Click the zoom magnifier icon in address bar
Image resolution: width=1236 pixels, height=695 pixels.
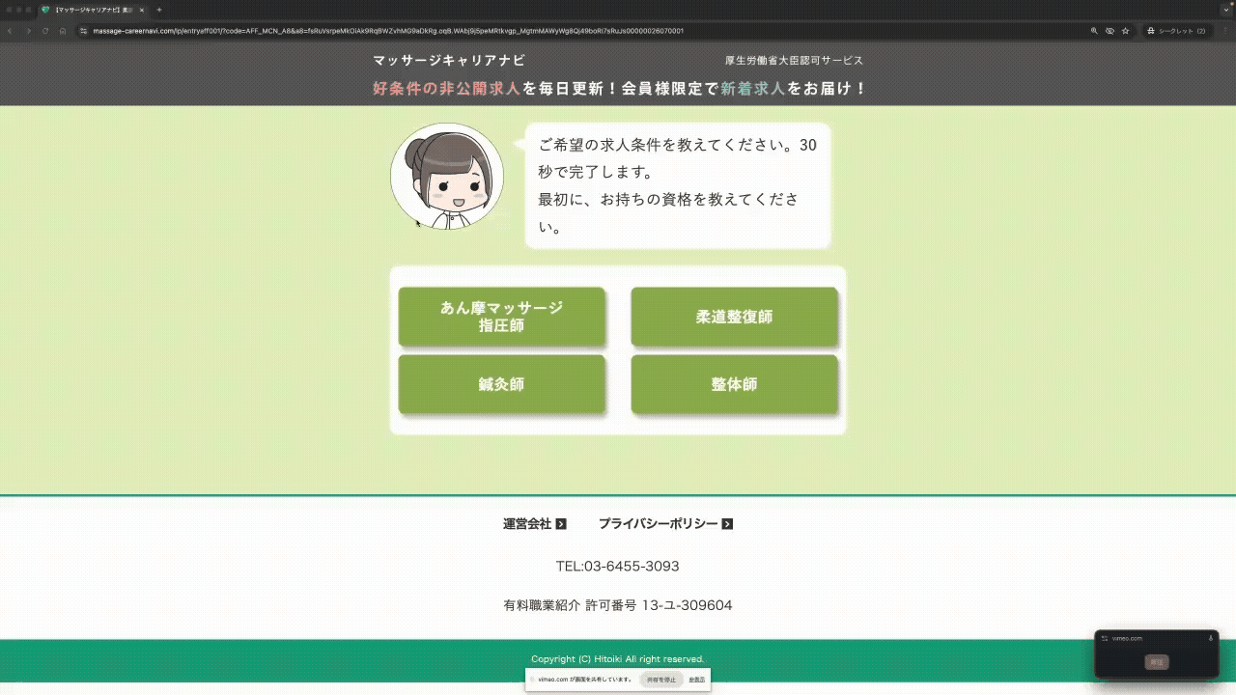point(1094,31)
